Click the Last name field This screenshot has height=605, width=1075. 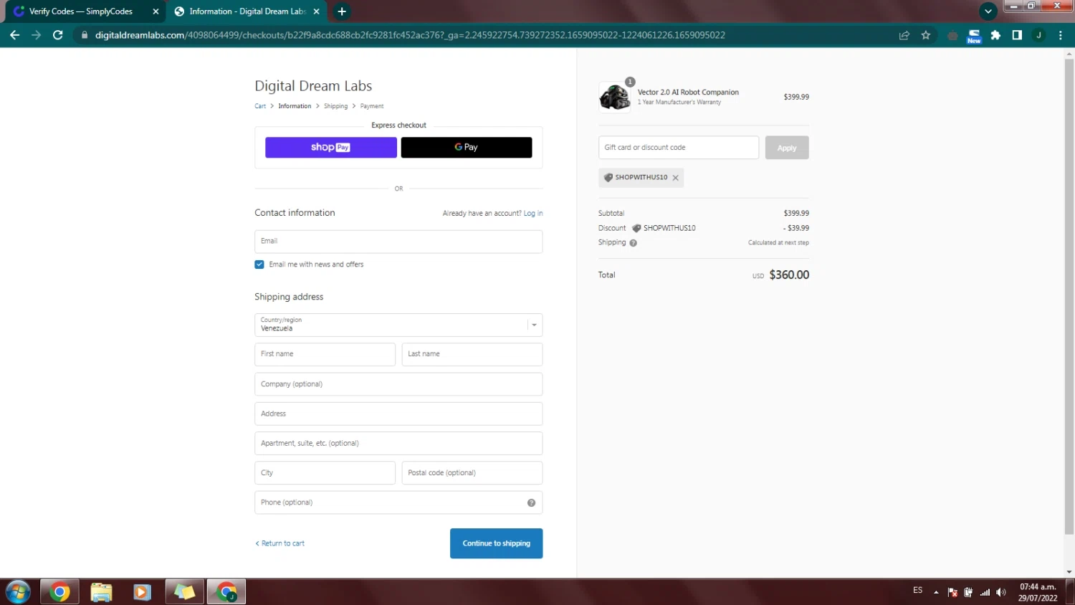472,354
